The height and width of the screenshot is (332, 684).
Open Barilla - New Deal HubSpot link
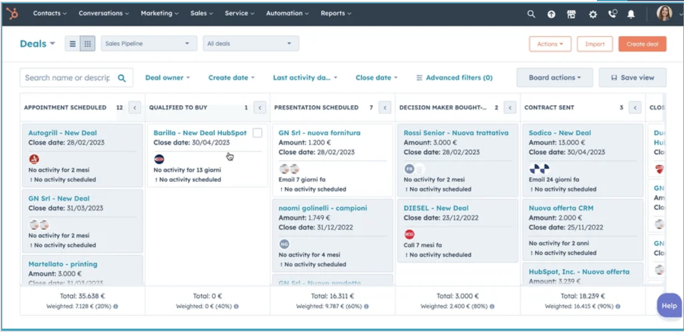tap(200, 133)
